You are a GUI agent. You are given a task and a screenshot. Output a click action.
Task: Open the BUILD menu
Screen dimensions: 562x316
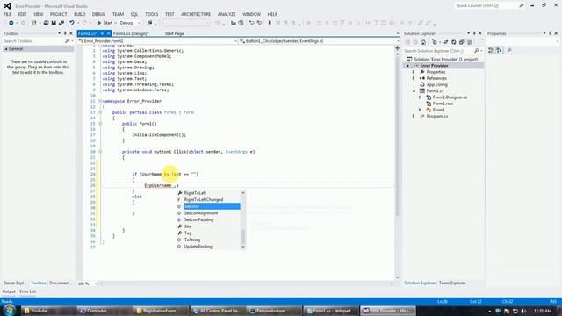[x=80, y=14]
